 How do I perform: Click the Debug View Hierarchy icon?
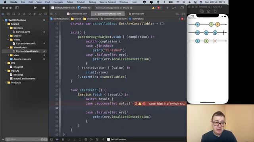[86, 139]
